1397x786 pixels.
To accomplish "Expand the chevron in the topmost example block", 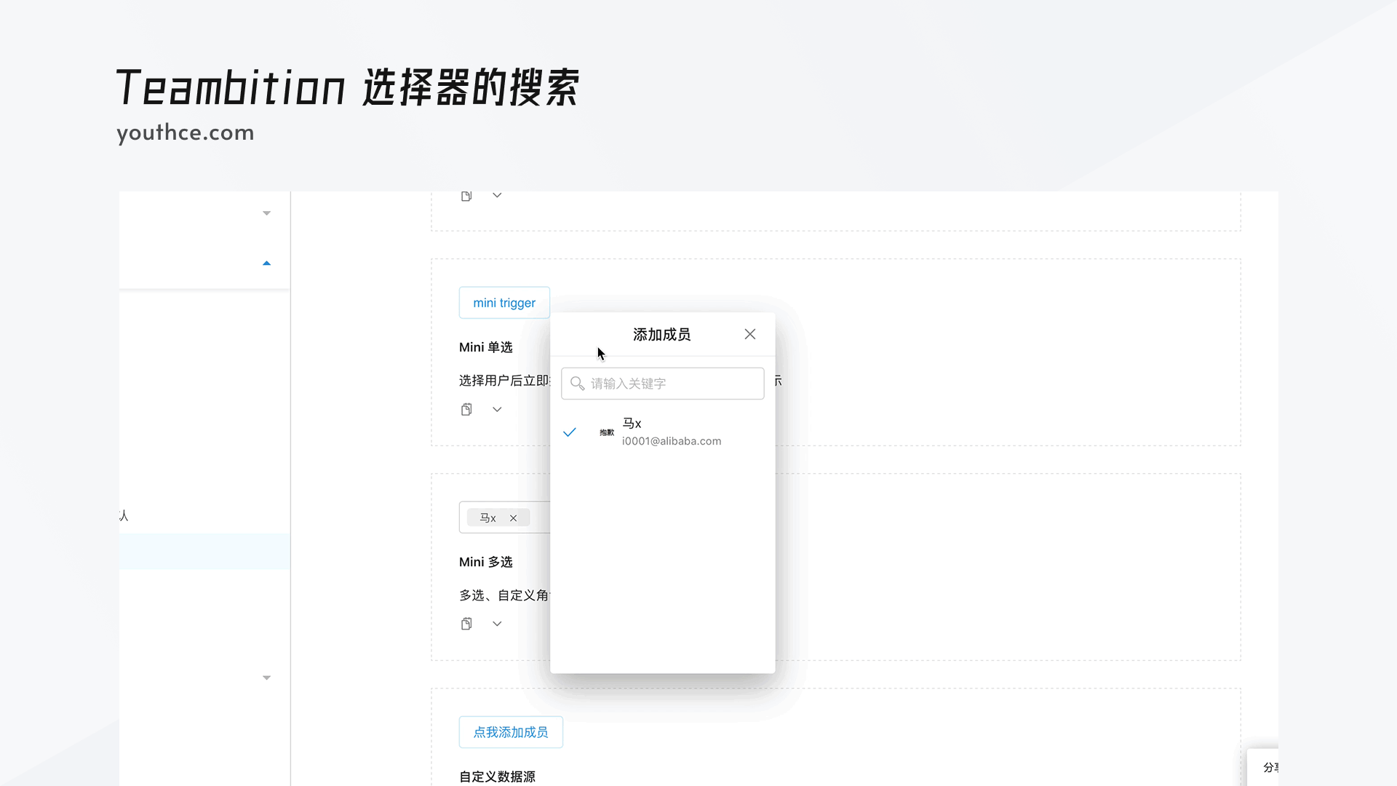I will click(497, 195).
